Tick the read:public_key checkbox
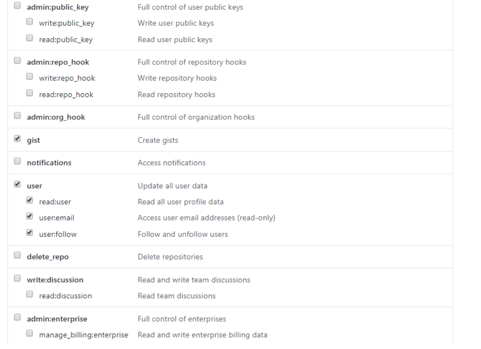The image size is (481, 349). click(30, 38)
